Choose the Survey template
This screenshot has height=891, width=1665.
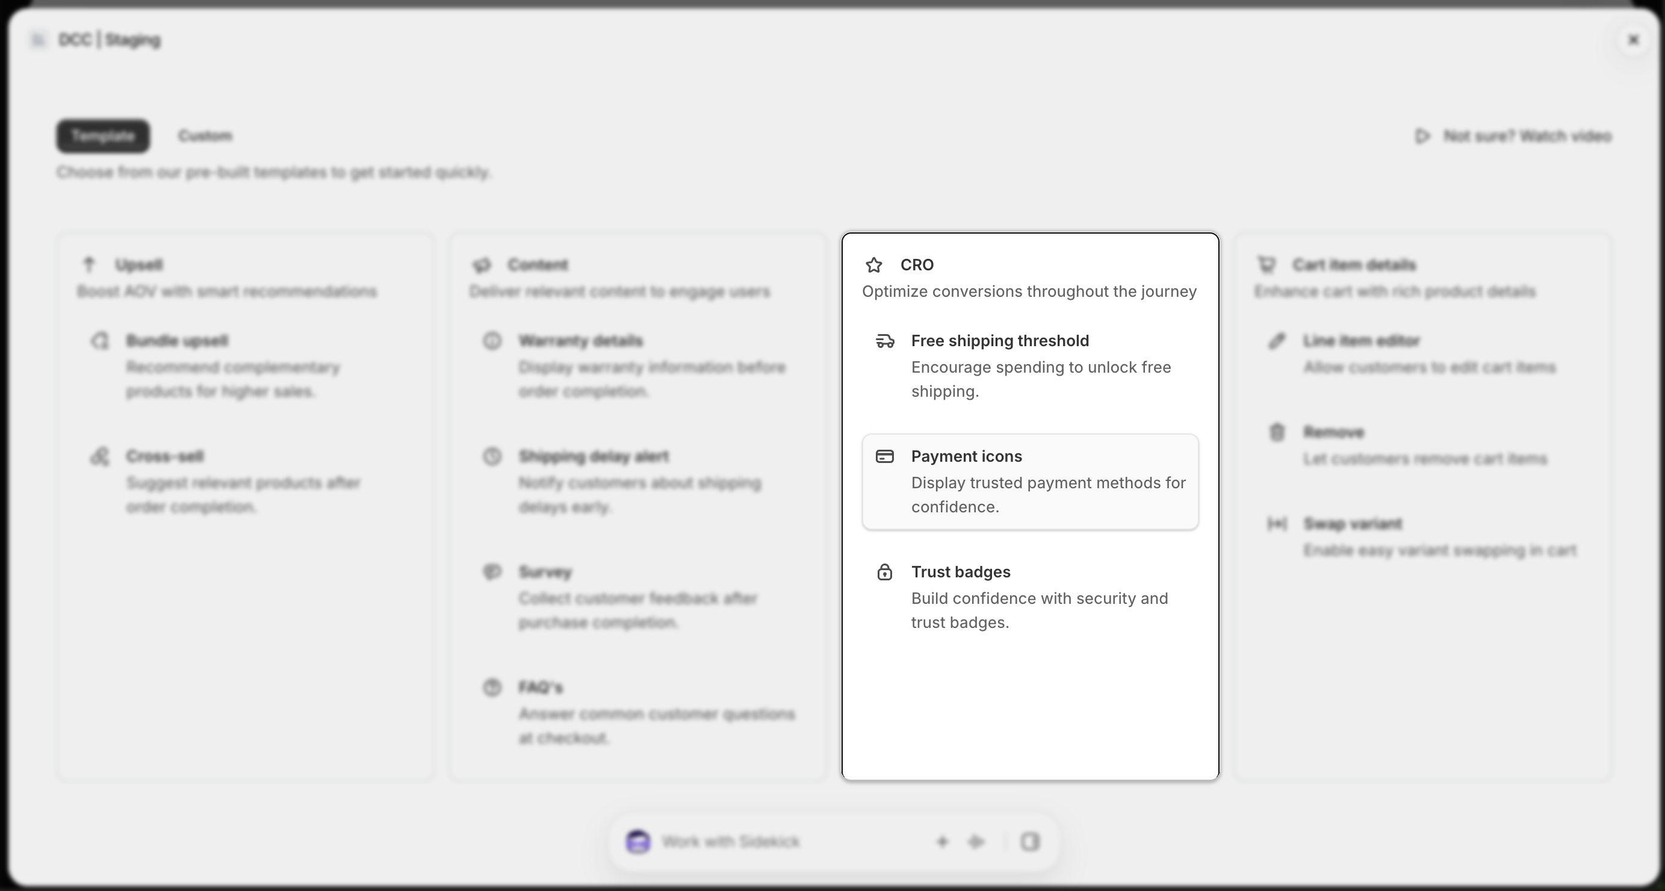[x=638, y=597]
